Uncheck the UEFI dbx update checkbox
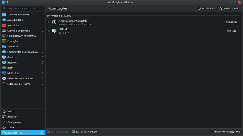The height and width of the screenshot is (136, 243). [48, 31]
